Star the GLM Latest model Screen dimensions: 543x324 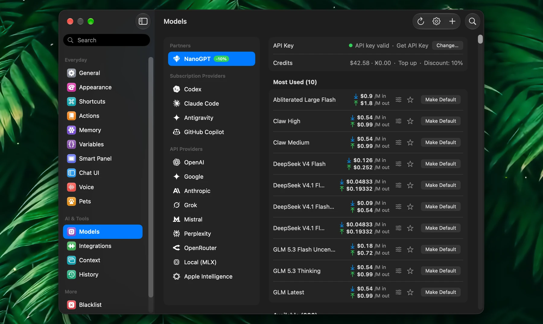(410, 292)
